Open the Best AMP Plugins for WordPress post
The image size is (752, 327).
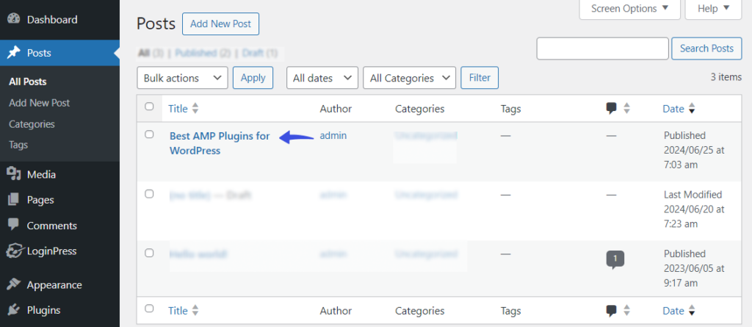point(220,143)
